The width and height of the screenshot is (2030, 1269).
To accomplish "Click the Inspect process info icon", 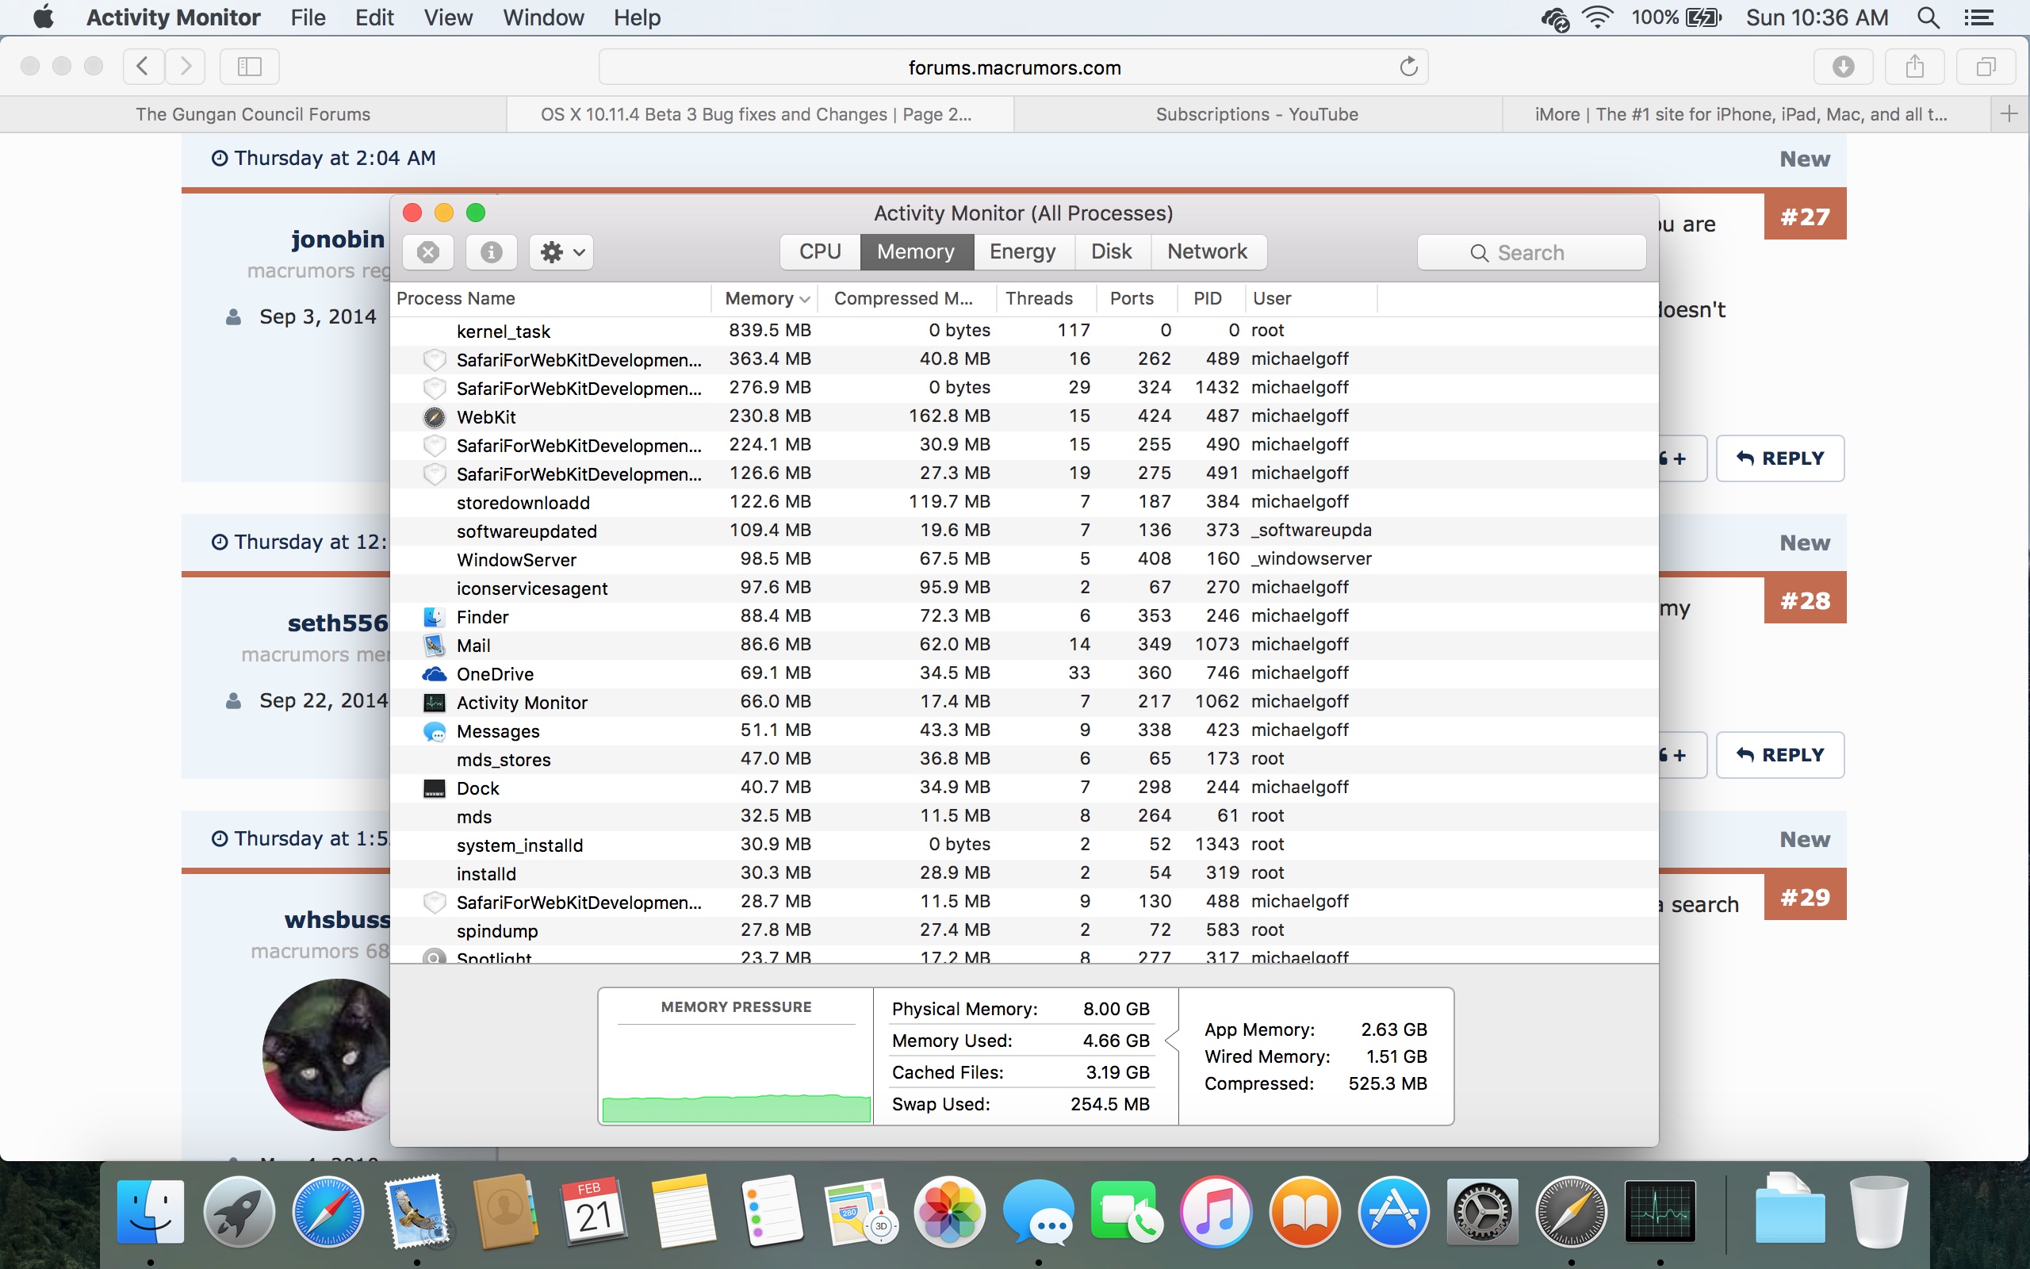I will [491, 251].
